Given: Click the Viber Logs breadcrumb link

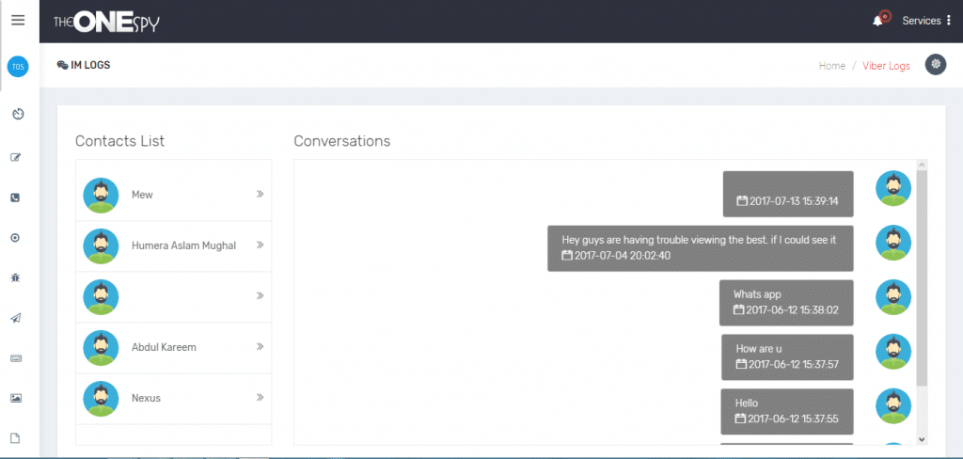Looking at the screenshot, I should 886,66.
